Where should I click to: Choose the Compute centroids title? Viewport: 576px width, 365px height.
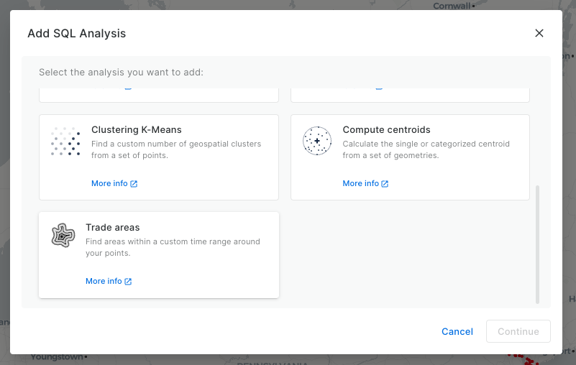[x=386, y=130]
